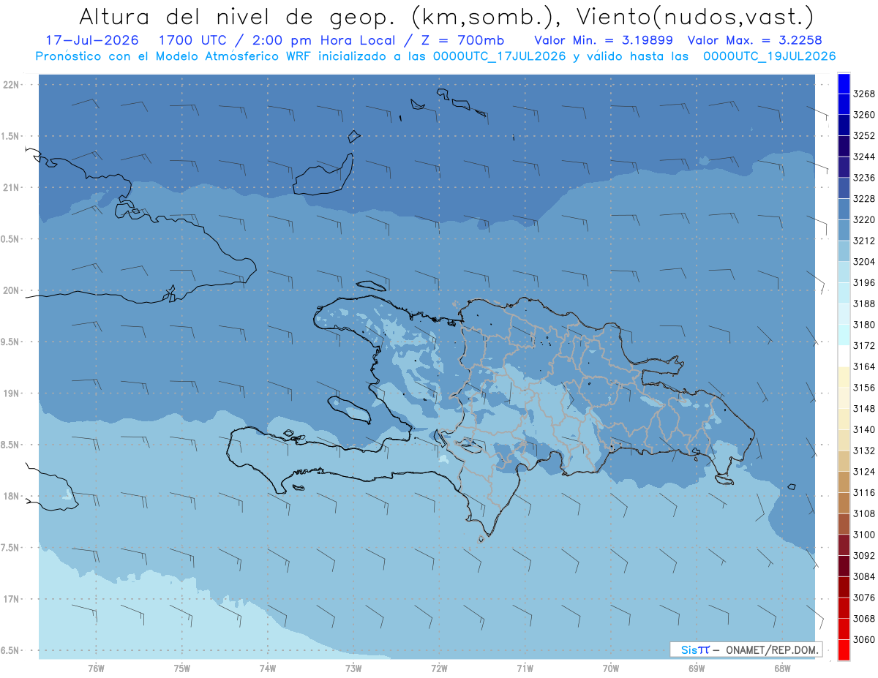Click the '3196' colorbar value
The width and height of the screenshot is (878, 678).
tap(864, 282)
